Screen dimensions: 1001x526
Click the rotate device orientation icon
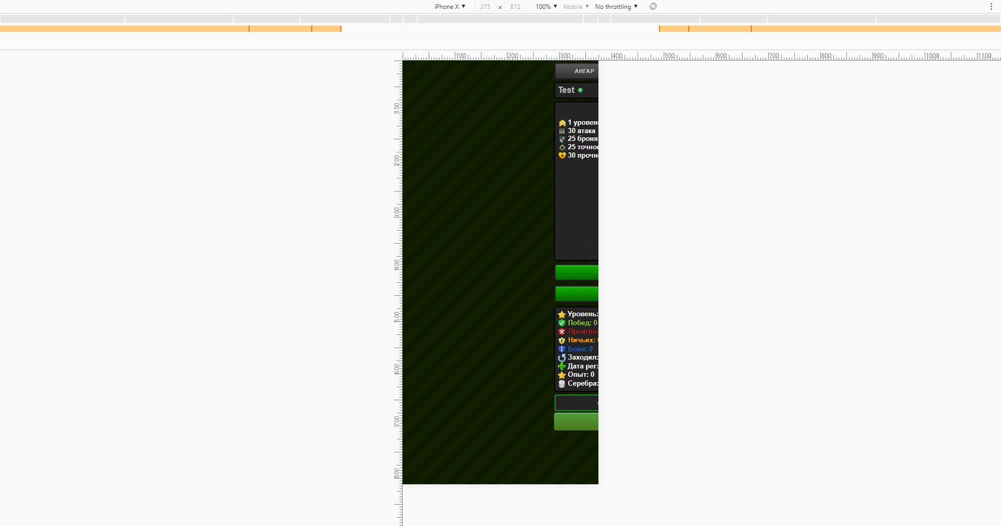[x=653, y=6]
